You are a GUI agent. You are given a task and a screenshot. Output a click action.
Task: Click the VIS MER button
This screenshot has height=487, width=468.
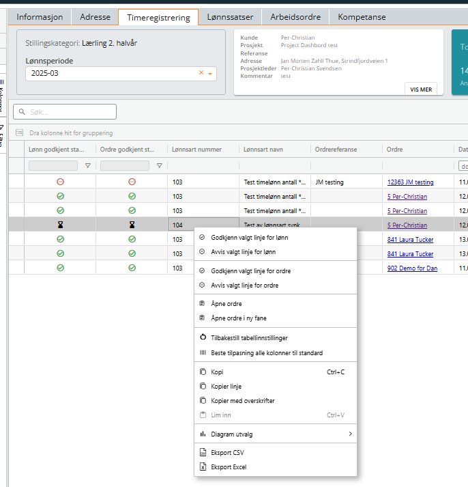421,89
